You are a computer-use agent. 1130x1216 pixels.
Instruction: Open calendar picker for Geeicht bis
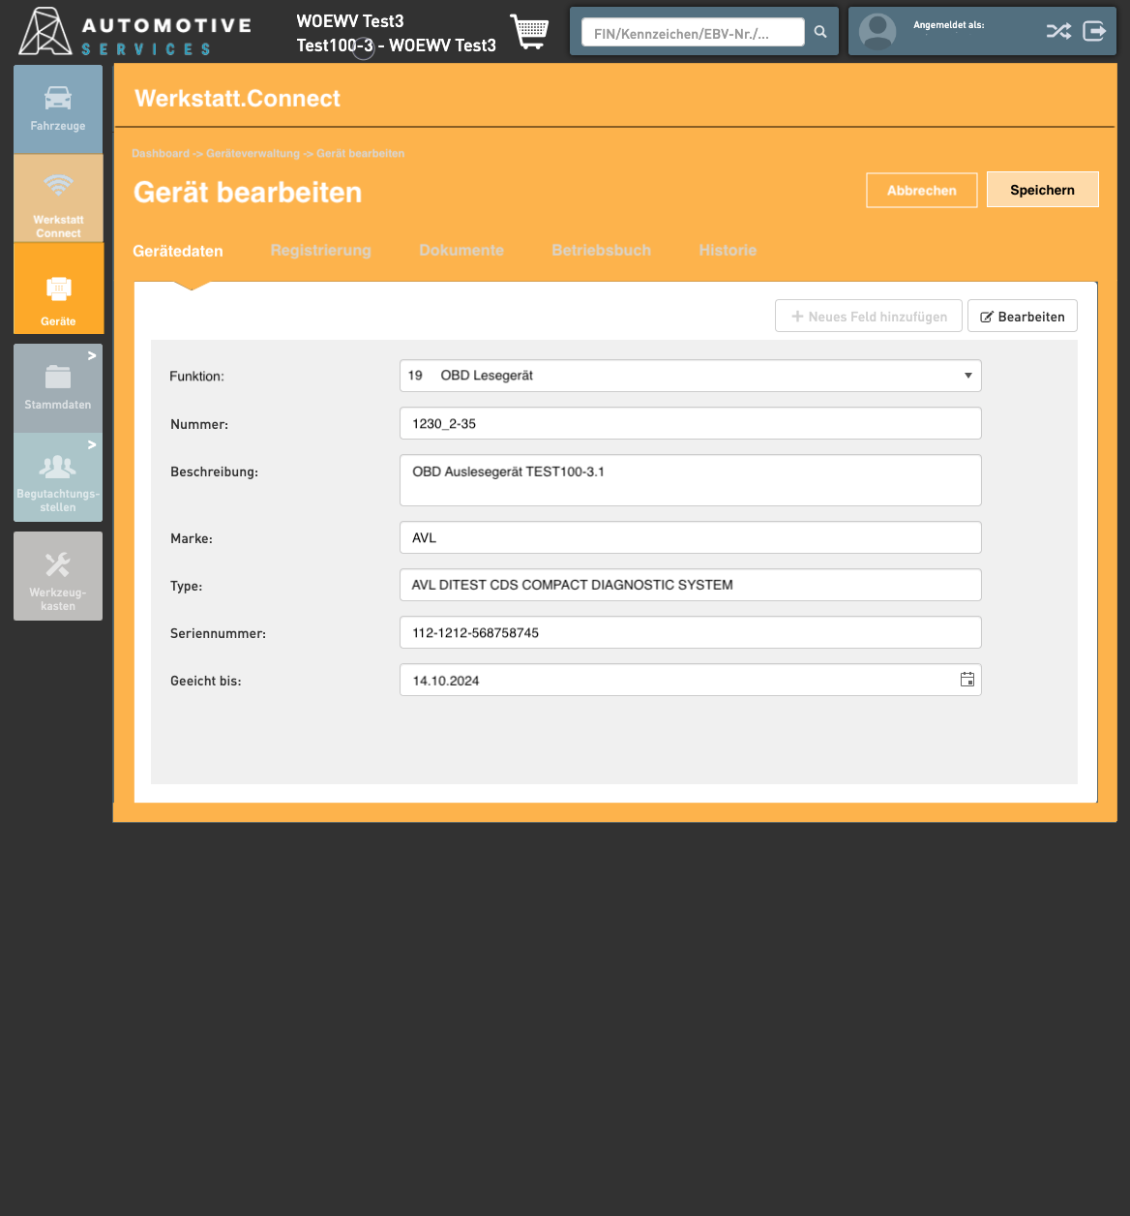coord(966,680)
